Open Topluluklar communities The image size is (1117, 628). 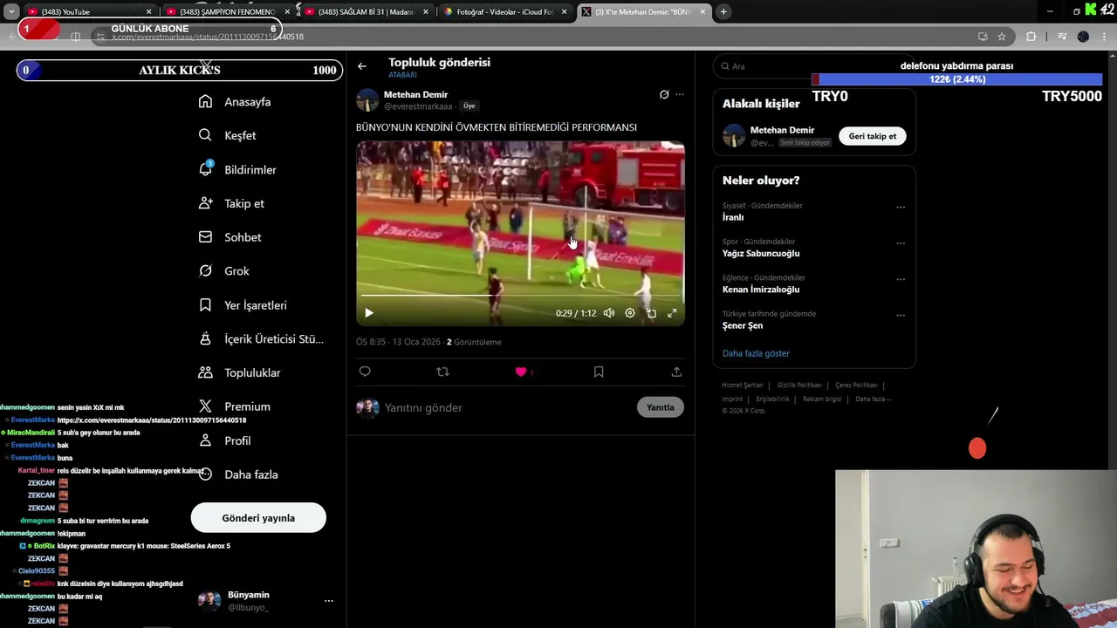pyautogui.click(x=240, y=372)
